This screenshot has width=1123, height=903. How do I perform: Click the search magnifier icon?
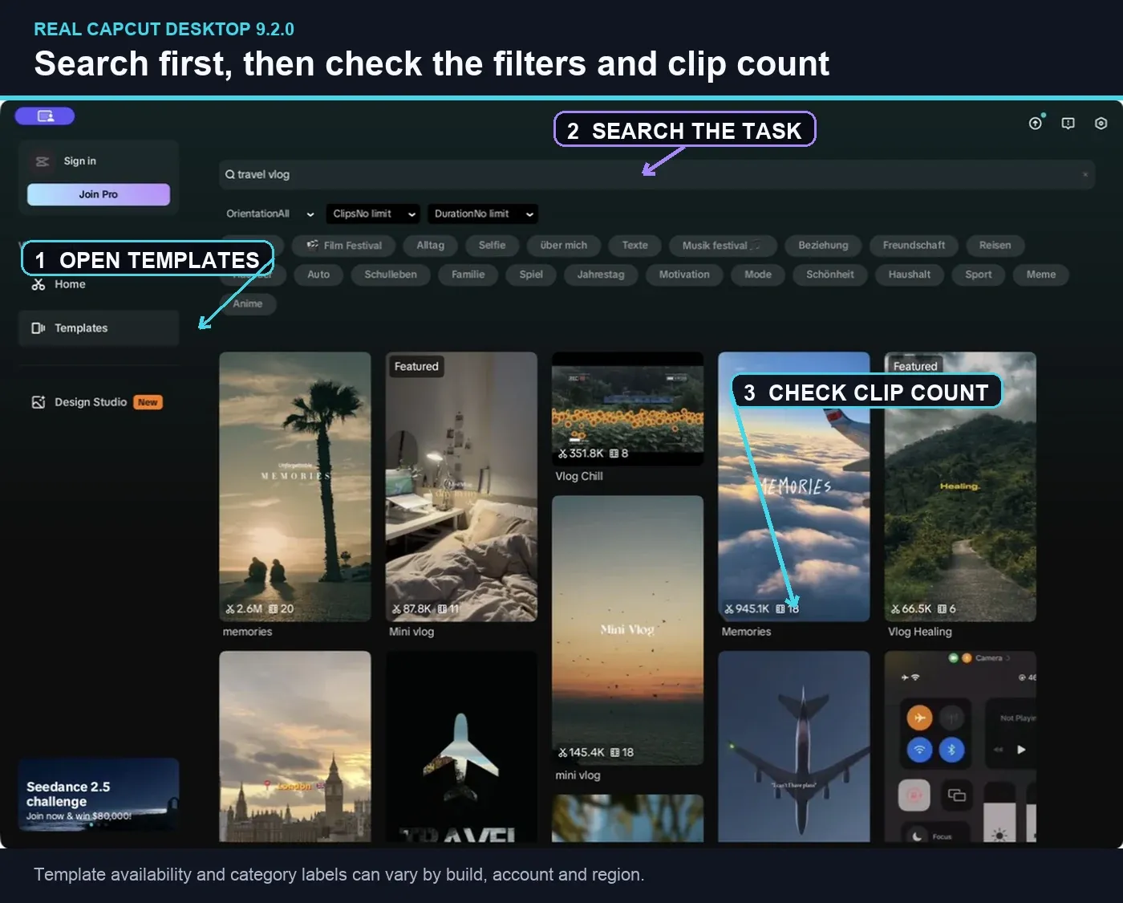pyautogui.click(x=230, y=174)
